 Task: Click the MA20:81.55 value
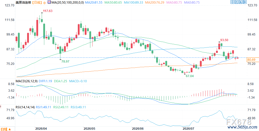94,3
